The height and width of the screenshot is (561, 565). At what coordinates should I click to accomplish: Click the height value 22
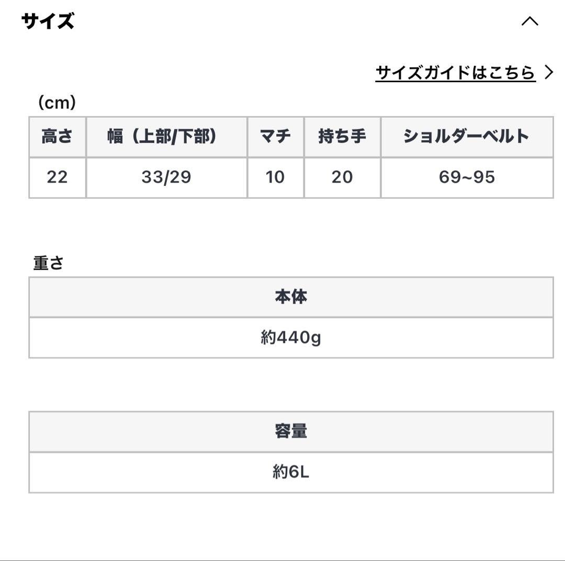click(57, 177)
